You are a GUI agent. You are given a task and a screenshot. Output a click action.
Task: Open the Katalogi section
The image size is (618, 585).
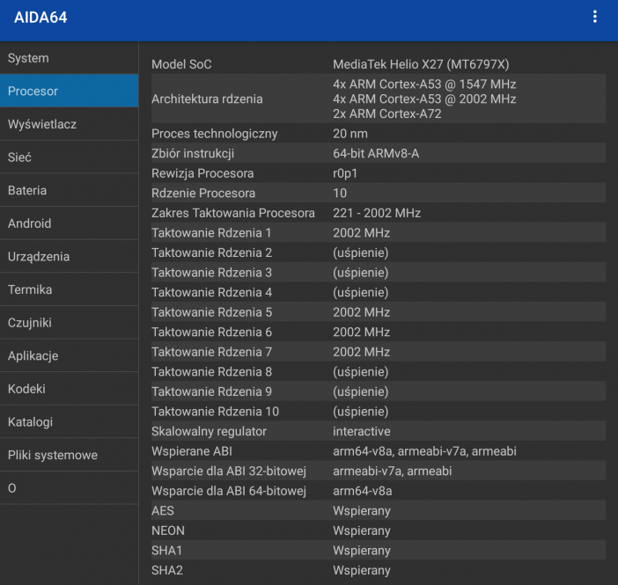pos(69,422)
